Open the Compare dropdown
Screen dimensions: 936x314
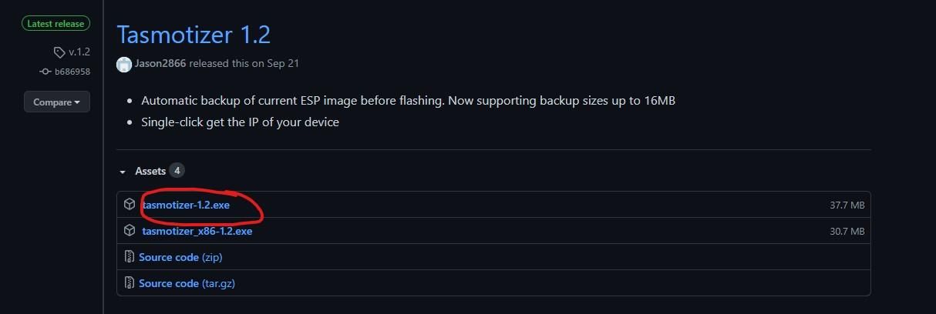[57, 102]
